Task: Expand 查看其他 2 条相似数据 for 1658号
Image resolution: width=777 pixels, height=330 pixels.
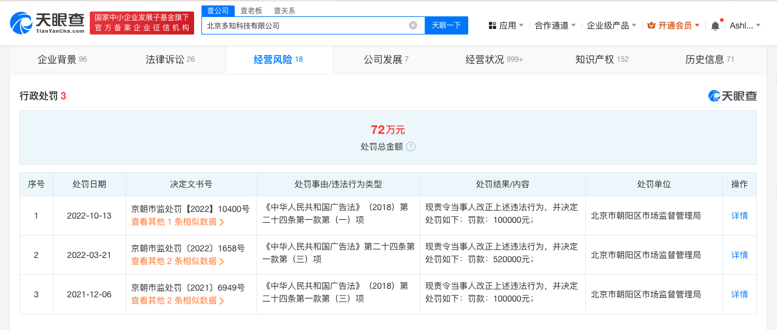Action: click(178, 262)
